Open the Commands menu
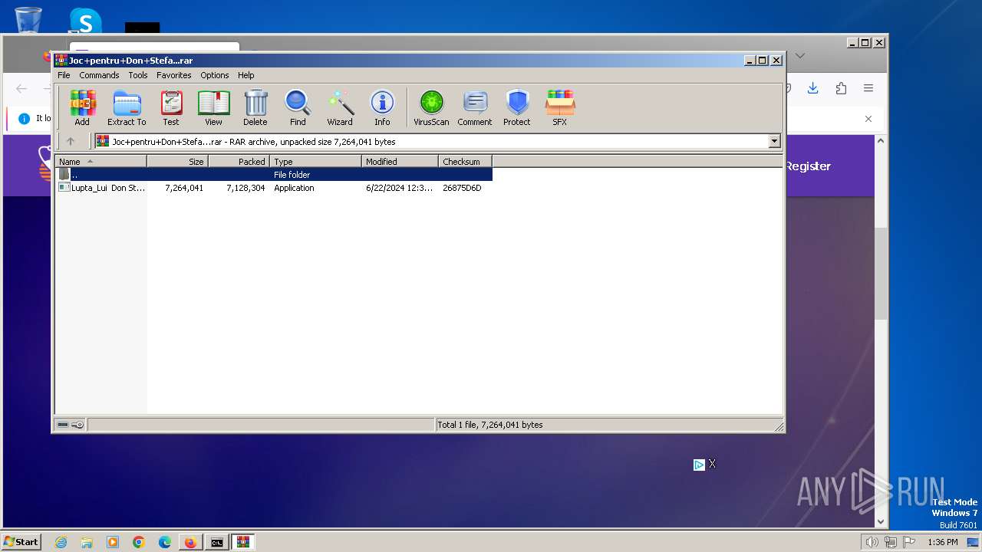 tap(99, 75)
